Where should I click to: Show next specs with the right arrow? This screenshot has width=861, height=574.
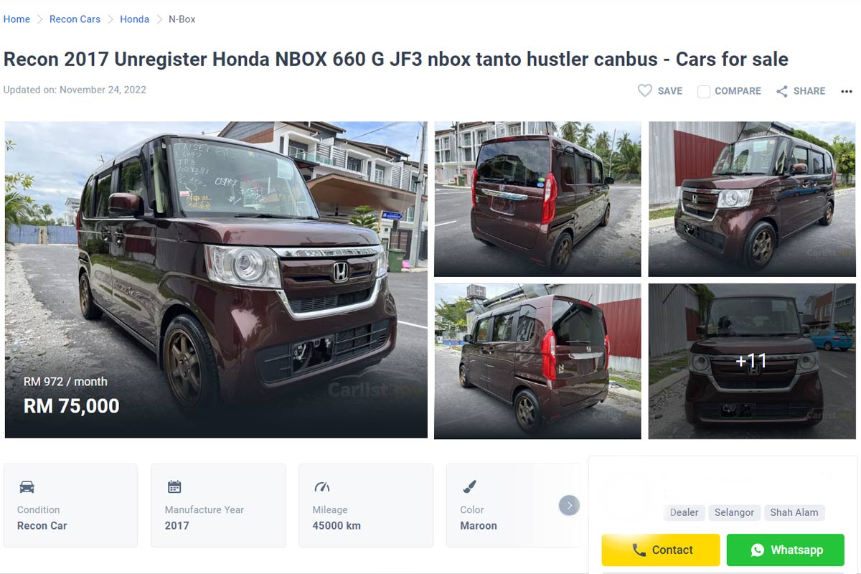click(569, 506)
